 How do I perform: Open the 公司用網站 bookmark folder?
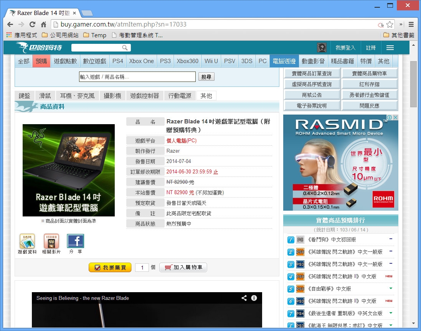[x=60, y=35]
